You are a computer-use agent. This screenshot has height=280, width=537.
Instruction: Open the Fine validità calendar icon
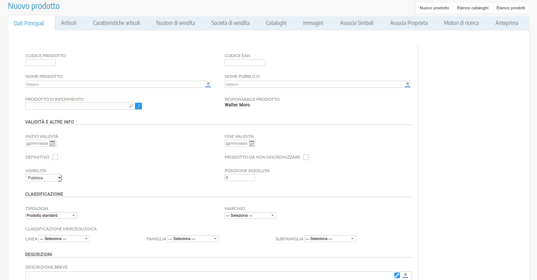click(x=252, y=144)
